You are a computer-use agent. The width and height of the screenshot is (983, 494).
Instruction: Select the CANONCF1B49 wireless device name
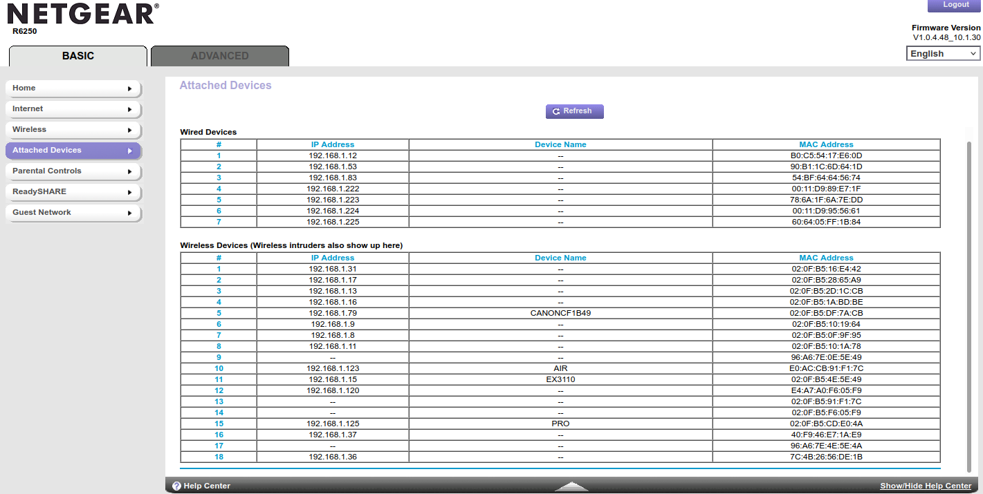pyautogui.click(x=560, y=313)
